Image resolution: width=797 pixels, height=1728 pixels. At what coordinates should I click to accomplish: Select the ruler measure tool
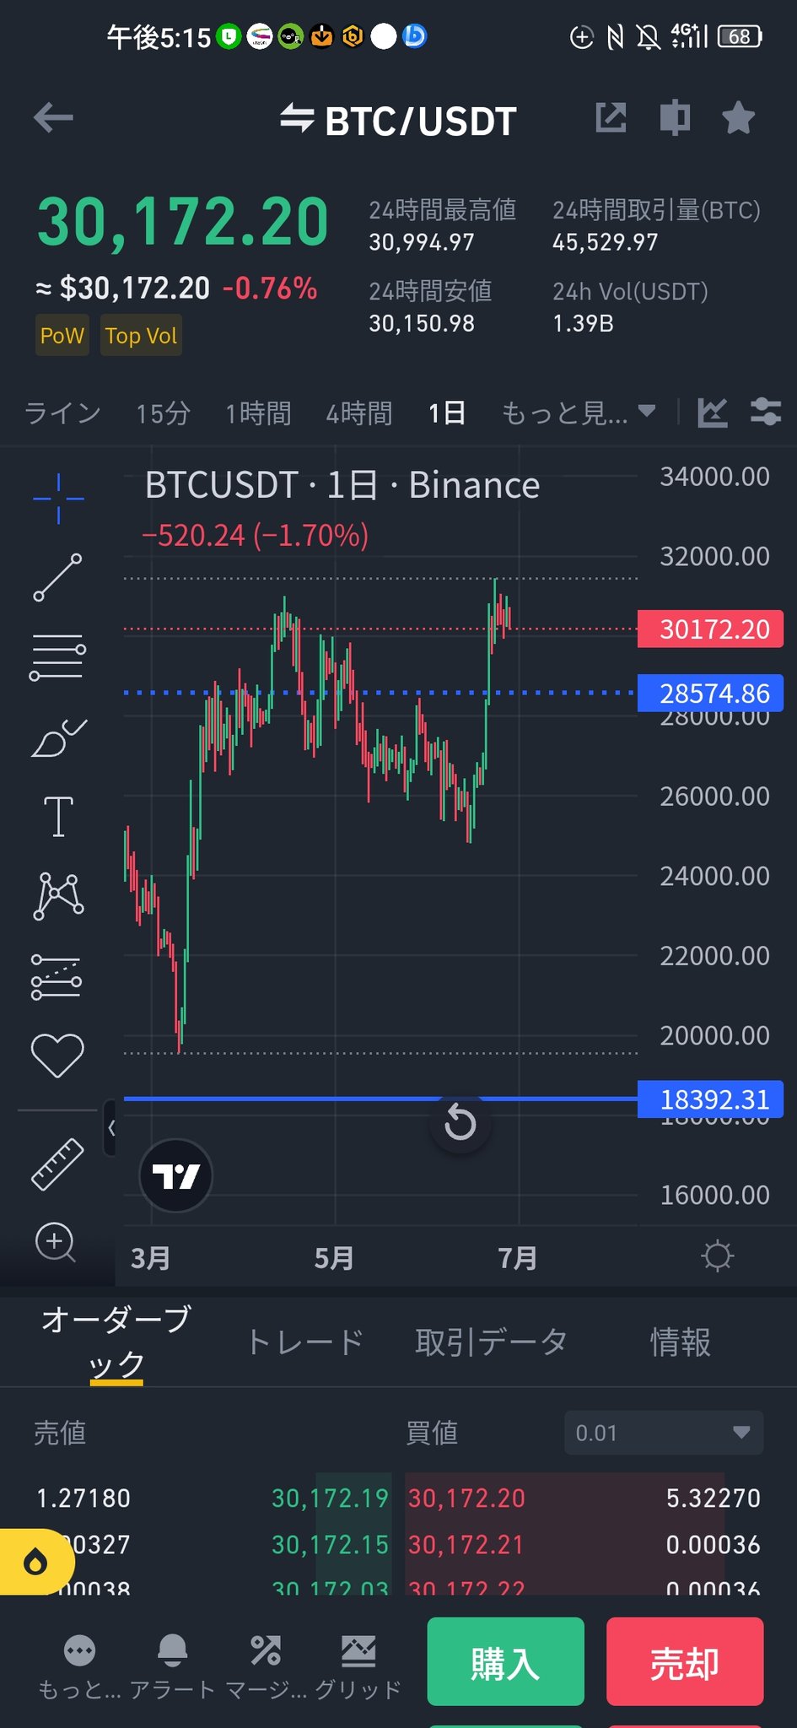coord(57,1164)
